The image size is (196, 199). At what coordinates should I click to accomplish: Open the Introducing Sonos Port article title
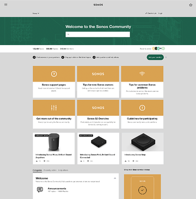point(97,156)
